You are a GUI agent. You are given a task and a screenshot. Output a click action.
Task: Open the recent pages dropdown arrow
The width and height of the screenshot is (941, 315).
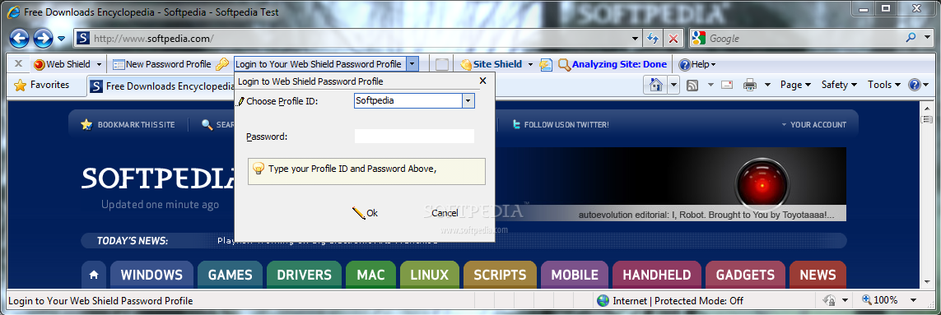tap(61, 39)
